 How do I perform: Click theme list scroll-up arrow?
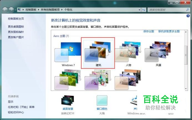[186, 32]
